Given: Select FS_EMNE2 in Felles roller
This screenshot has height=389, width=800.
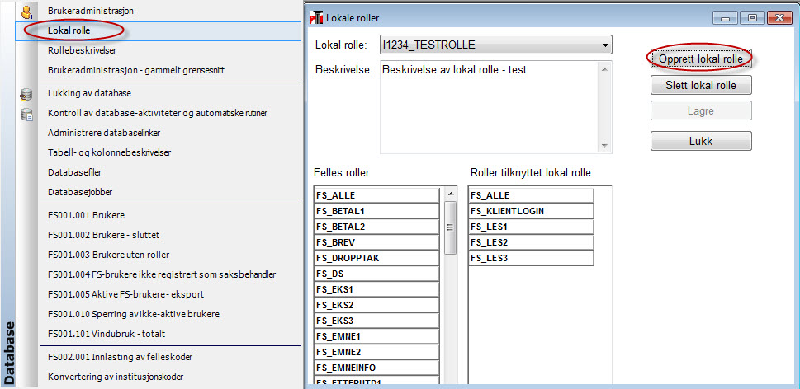Looking at the screenshot, I should tap(377, 353).
